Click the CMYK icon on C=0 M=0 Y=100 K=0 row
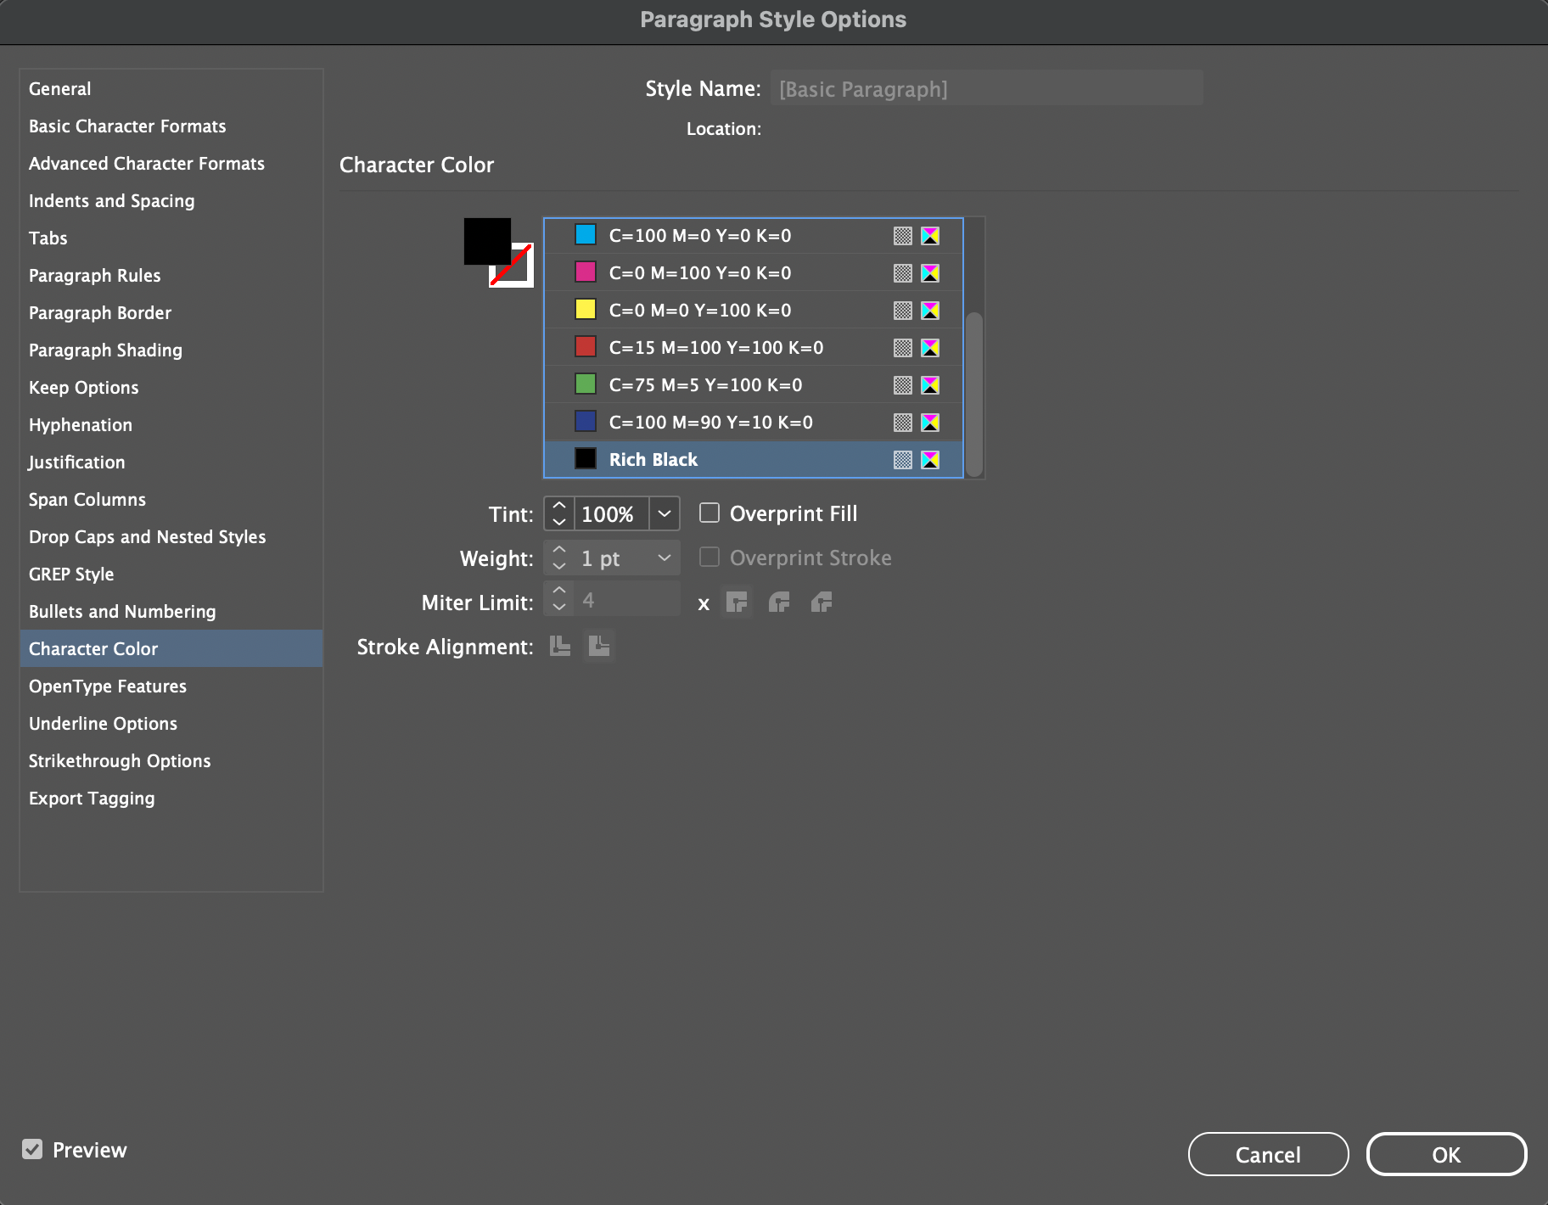The image size is (1548, 1205). (x=930, y=311)
